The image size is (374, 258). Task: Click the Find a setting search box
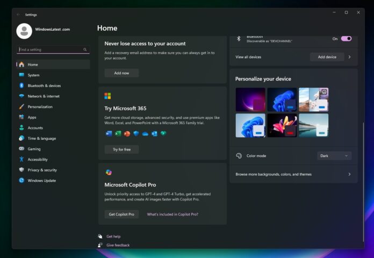coord(49,49)
